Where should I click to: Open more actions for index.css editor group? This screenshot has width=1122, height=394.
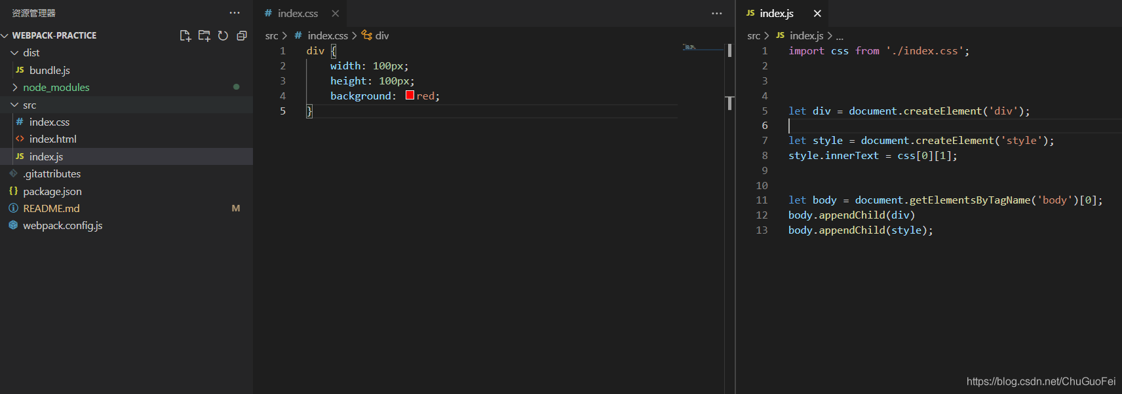pyautogui.click(x=717, y=13)
